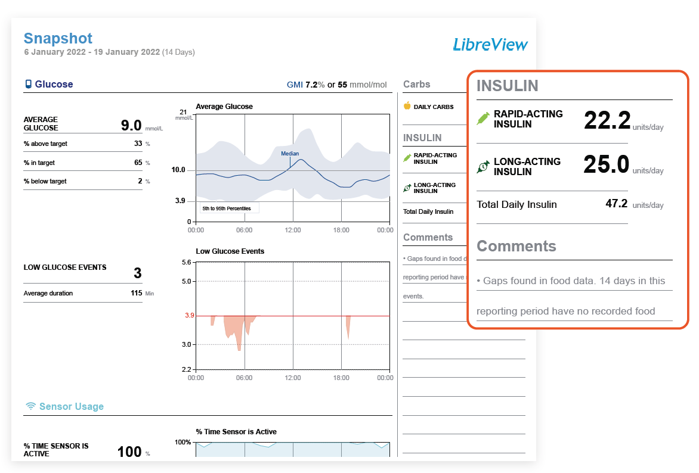Image resolution: width=699 pixels, height=473 pixels.
Task: Click the Total Daily Insulin 47.2 value
Action: (616, 204)
